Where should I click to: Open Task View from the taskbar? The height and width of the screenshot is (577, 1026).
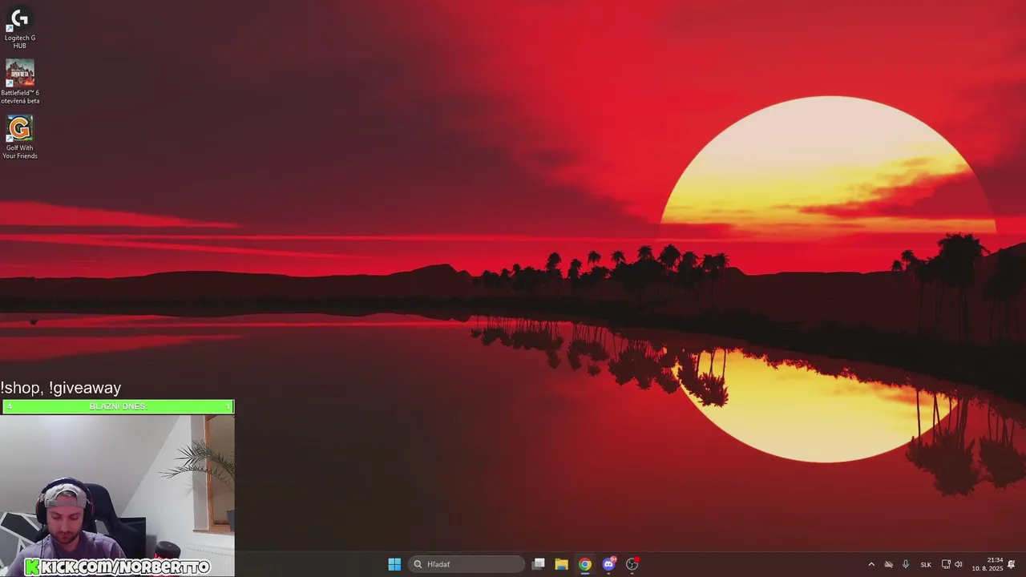tap(539, 564)
